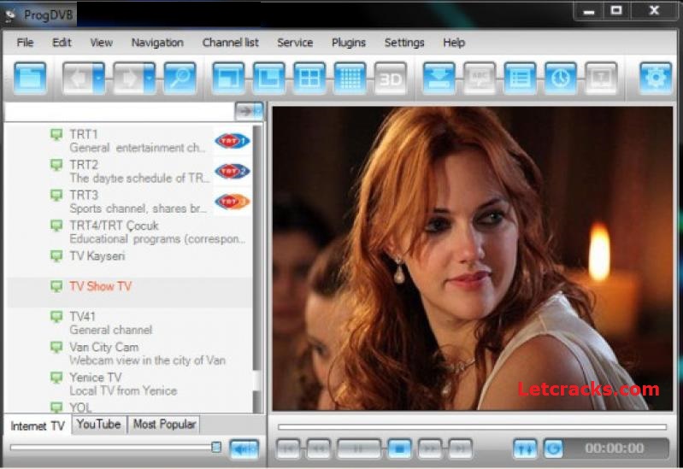Click the circular timeshift refresh icon
The image size is (683, 469).
[x=554, y=449]
